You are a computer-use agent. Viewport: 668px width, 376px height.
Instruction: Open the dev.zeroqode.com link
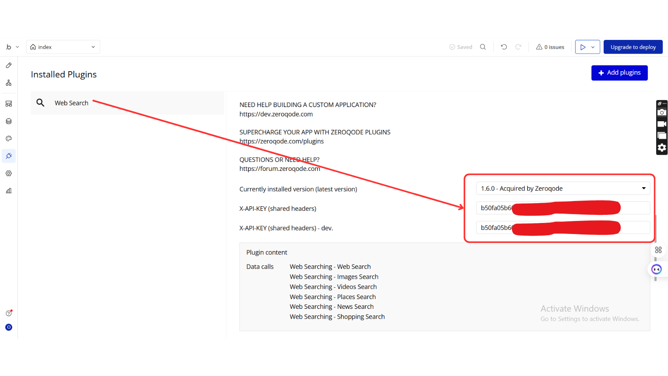coord(276,114)
